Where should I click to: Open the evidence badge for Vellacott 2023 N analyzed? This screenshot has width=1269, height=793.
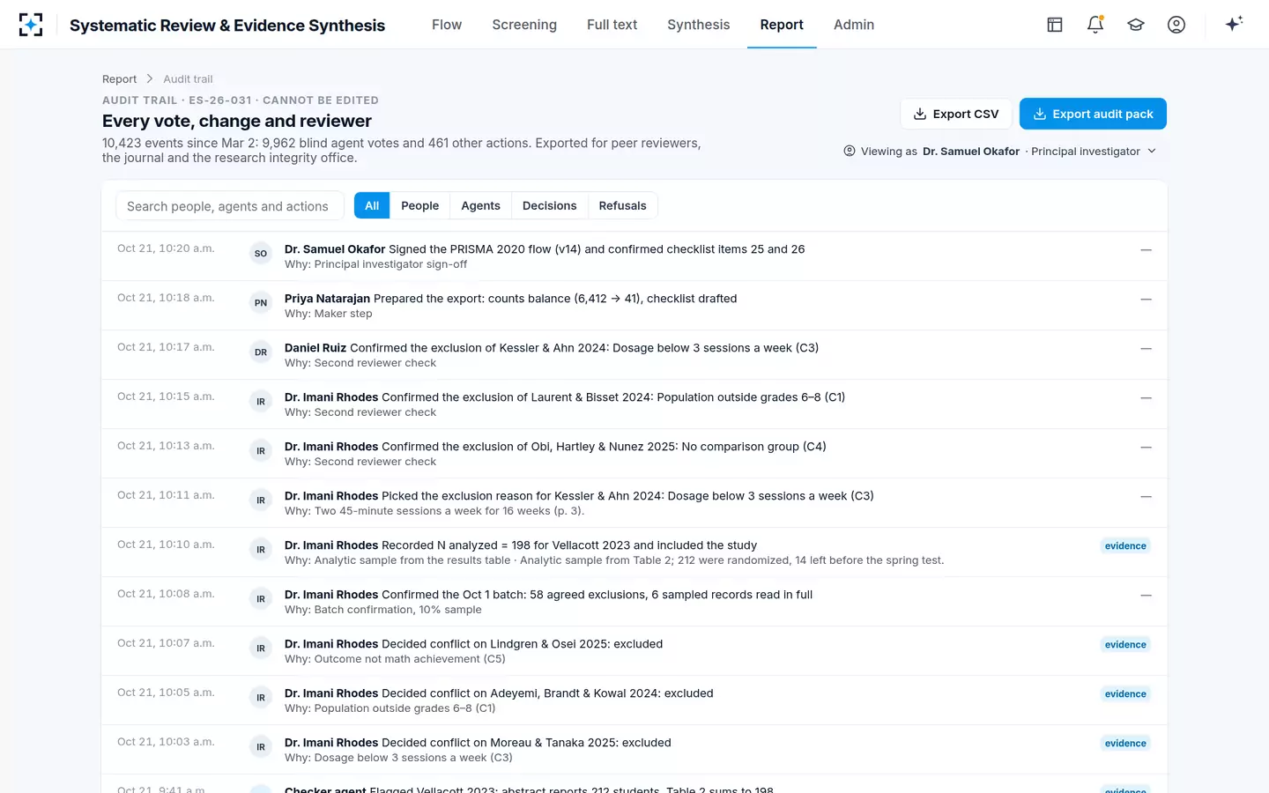[1125, 546]
